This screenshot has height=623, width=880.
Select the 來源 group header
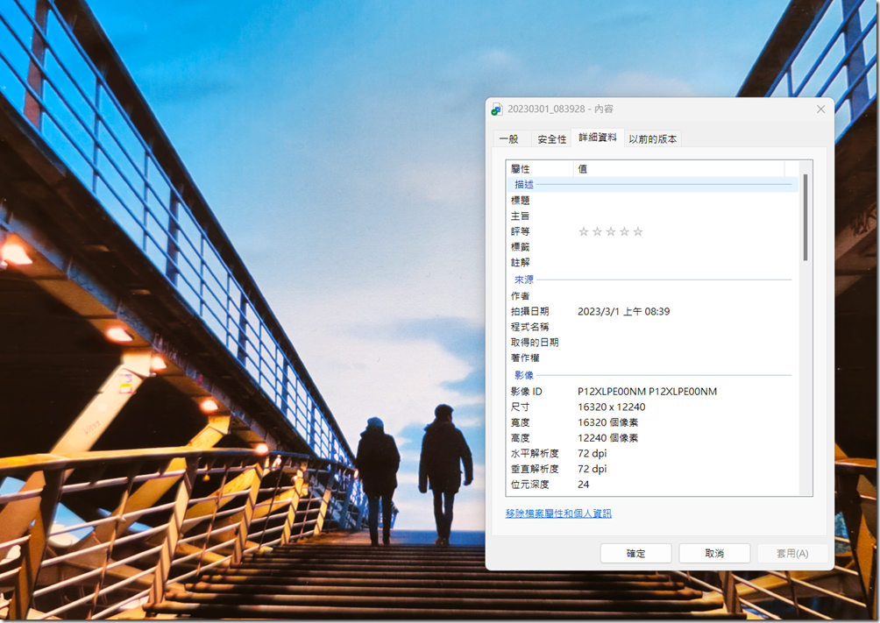tap(652, 280)
